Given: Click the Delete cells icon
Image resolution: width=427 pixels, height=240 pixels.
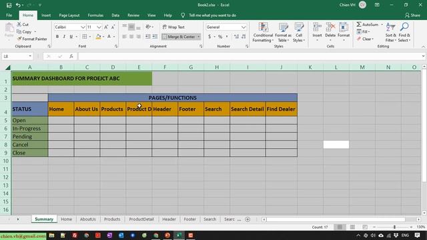Looking at the screenshot, I should pyautogui.click(x=330, y=27).
